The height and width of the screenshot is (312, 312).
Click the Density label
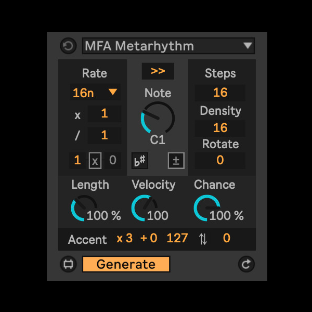[220, 111]
